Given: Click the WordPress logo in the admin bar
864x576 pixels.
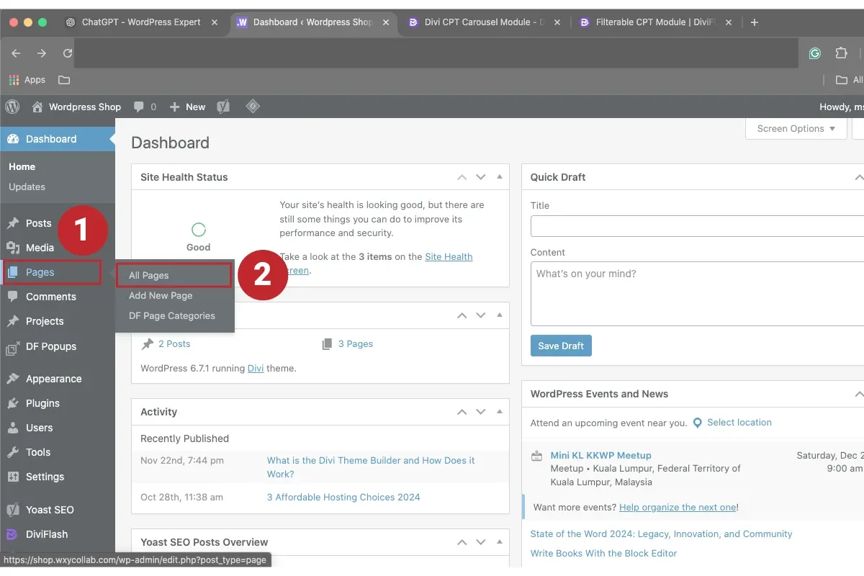Looking at the screenshot, I should coord(12,107).
